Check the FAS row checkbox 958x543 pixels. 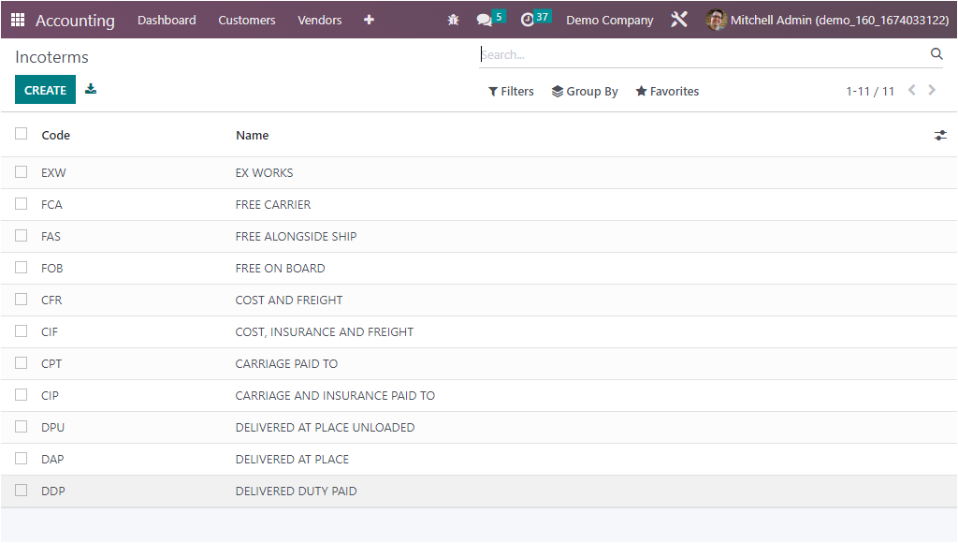click(x=22, y=235)
